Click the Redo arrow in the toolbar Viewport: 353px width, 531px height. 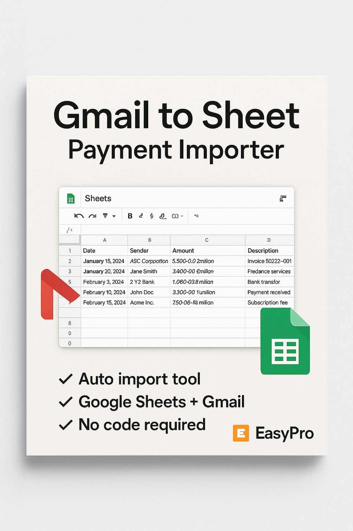(x=92, y=216)
